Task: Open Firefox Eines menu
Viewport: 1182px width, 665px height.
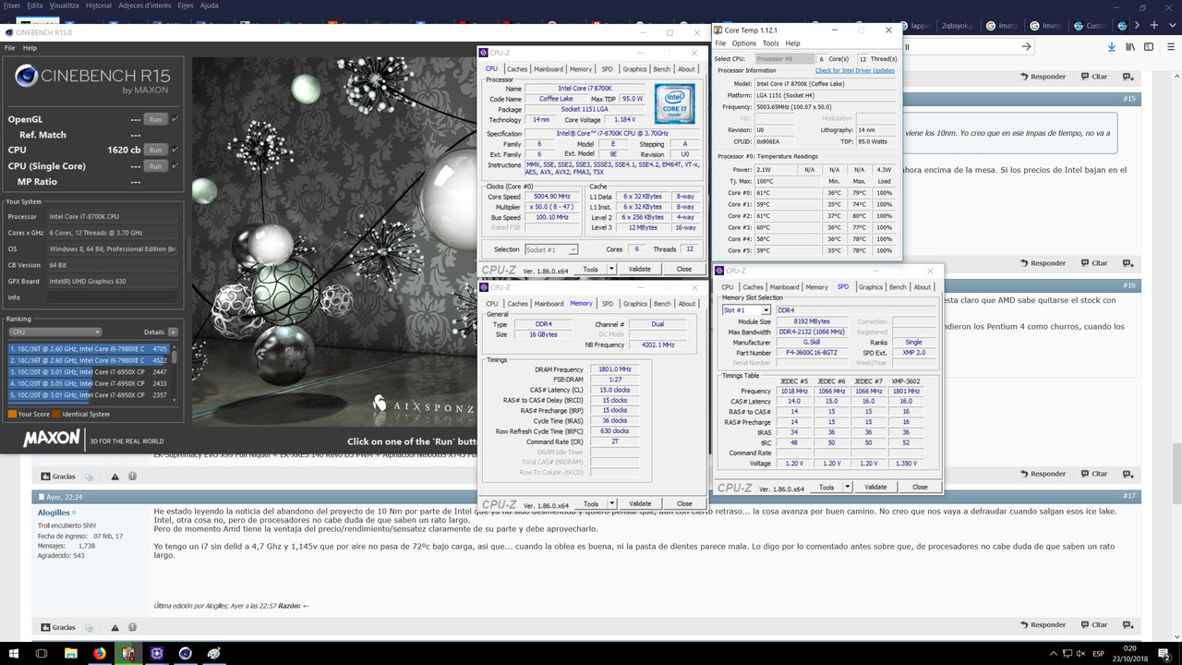Action: [186, 6]
